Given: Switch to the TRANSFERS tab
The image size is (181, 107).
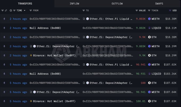Looking at the screenshot, I should 25,3.
